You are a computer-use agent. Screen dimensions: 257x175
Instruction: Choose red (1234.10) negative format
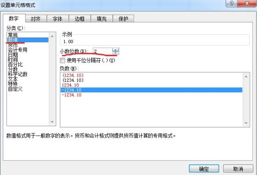point(73,75)
